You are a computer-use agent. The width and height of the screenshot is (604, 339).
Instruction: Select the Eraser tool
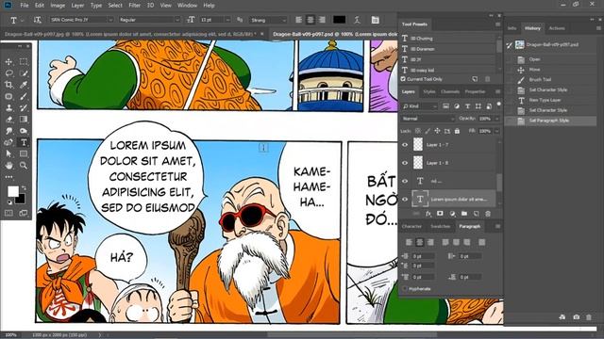coord(8,120)
